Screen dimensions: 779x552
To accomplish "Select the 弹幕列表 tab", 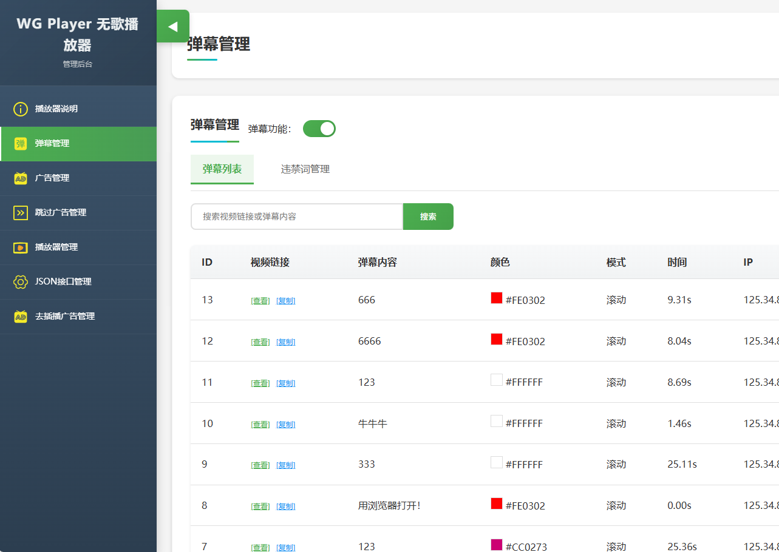I will tap(222, 169).
